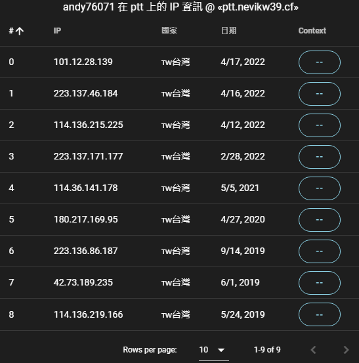Open Context button for IP 114.136.215.225
This screenshot has height=363, width=359.
[x=320, y=125]
